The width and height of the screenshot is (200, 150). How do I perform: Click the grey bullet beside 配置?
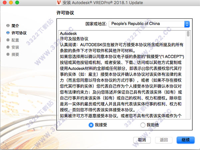click(x=8, y=40)
